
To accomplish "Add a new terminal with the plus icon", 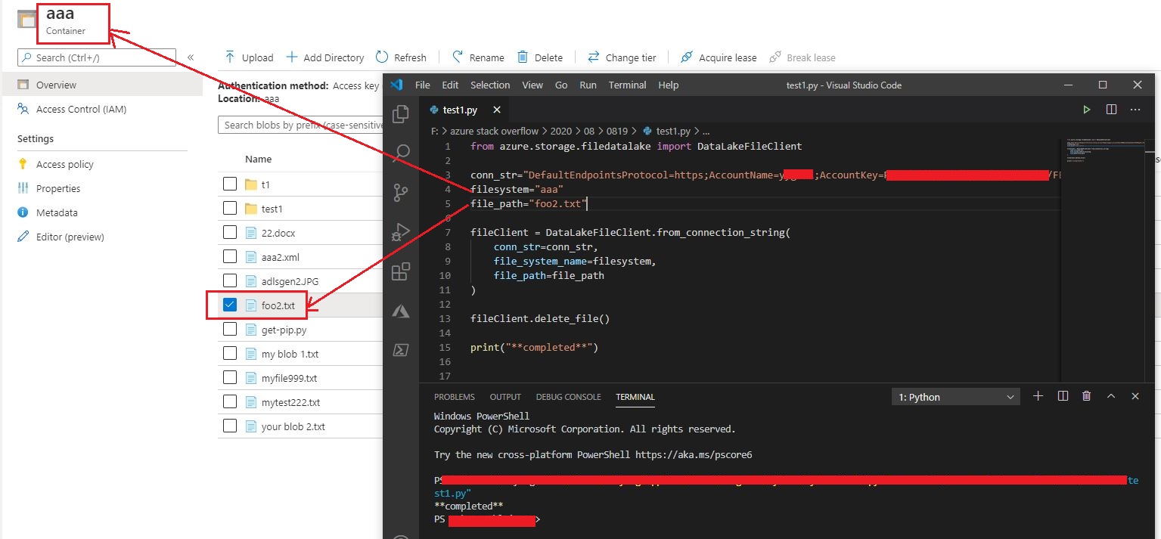I will pos(1038,396).
